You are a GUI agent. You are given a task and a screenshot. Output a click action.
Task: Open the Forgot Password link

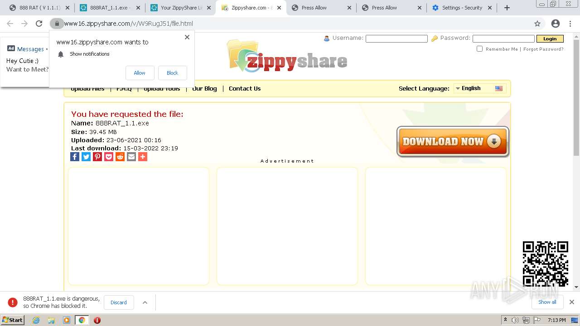point(543,49)
